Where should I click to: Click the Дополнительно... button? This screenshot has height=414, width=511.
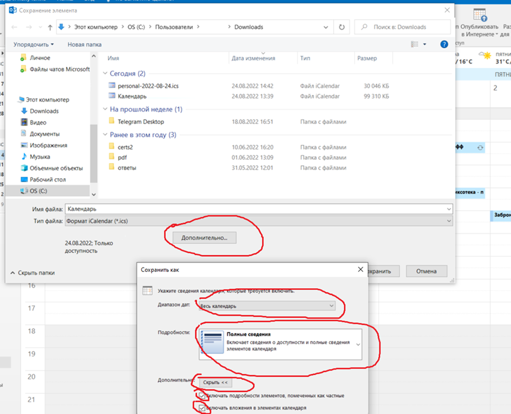pyautogui.click(x=204, y=238)
